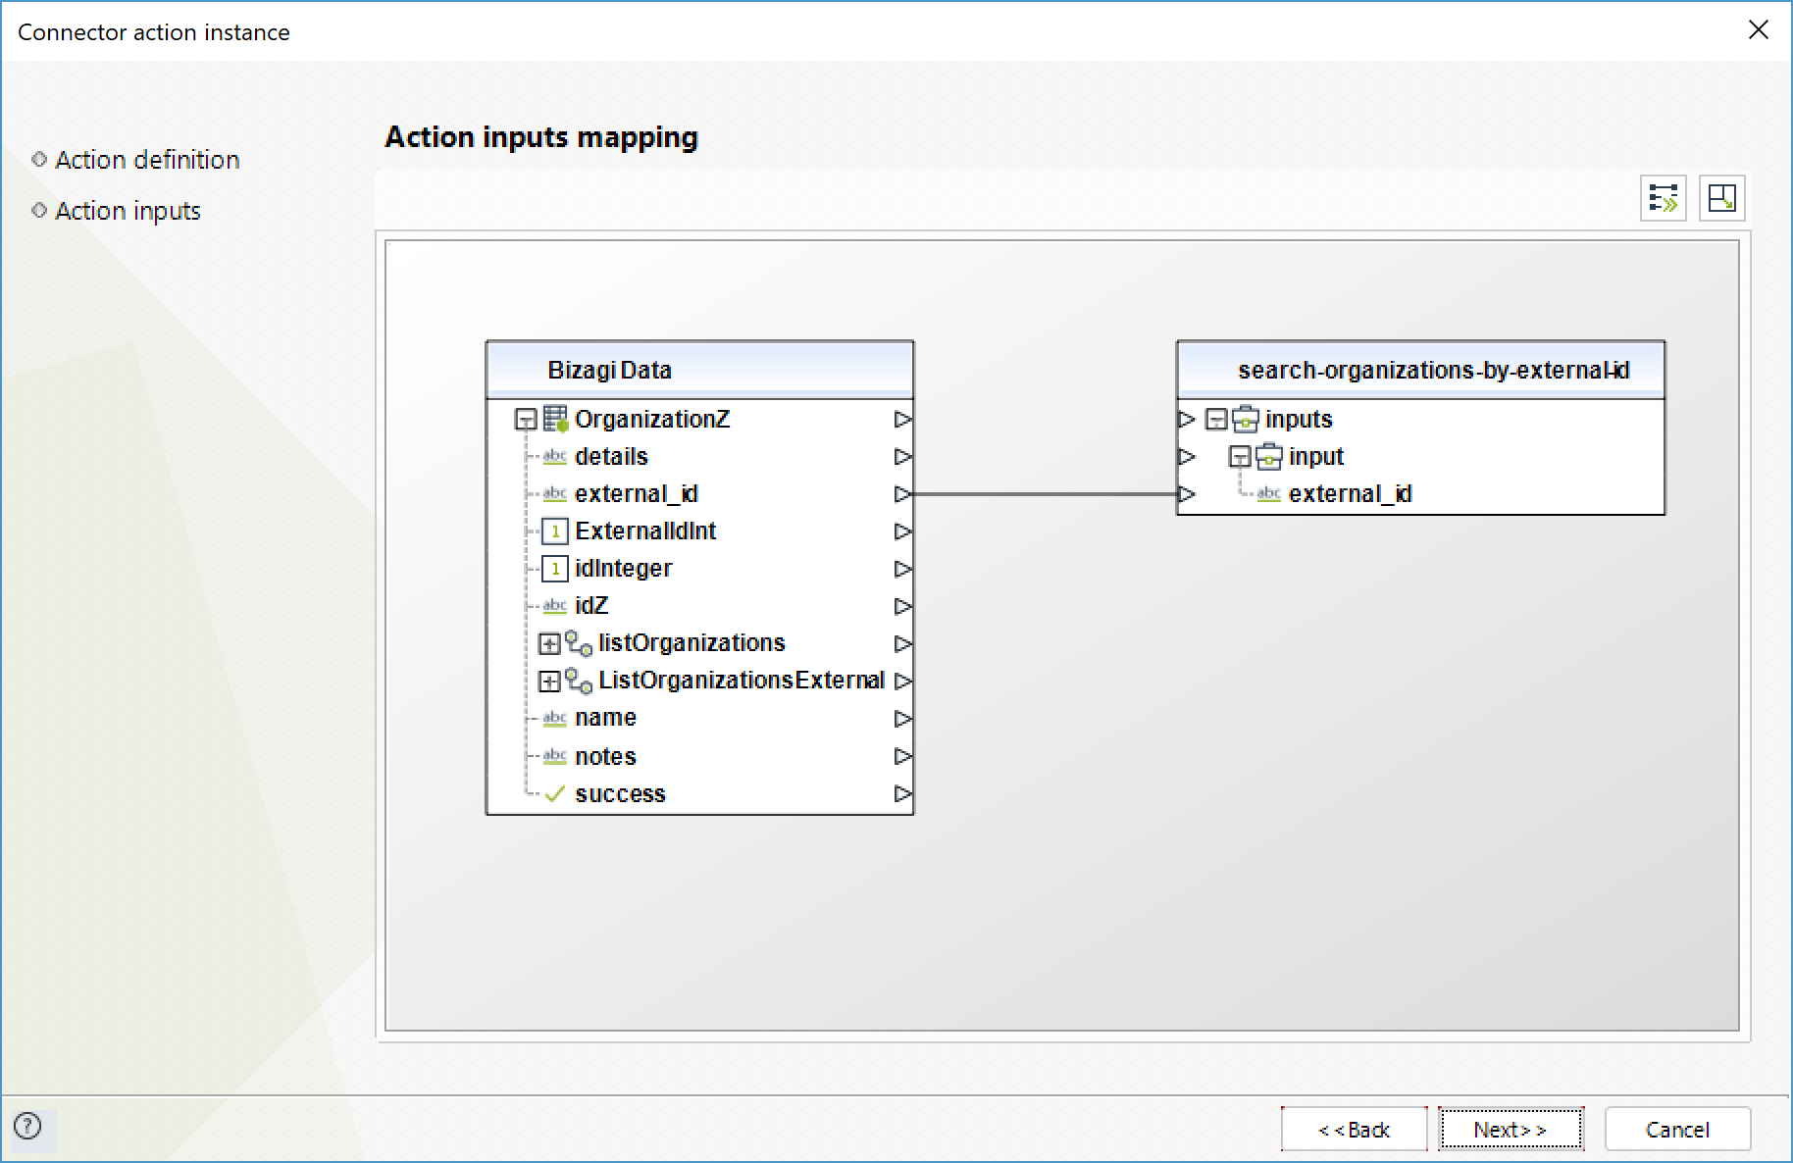Viewport: 1793px width, 1163px height.
Task: Click the output arrow of ListOrganizationsExternal
Action: (x=902, y=681)
